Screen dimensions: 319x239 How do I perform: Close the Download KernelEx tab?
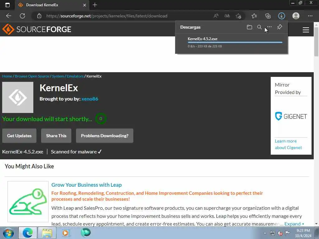(85, 5)
